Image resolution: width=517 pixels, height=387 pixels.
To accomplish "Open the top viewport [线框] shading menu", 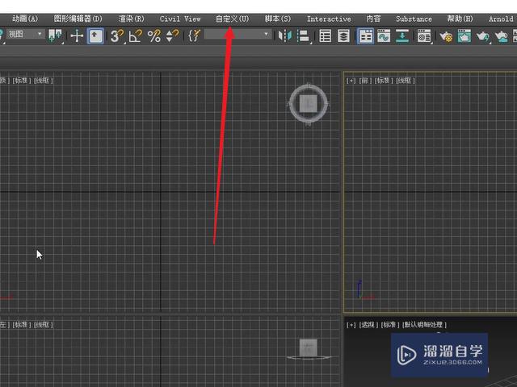I will coord(43,81).
